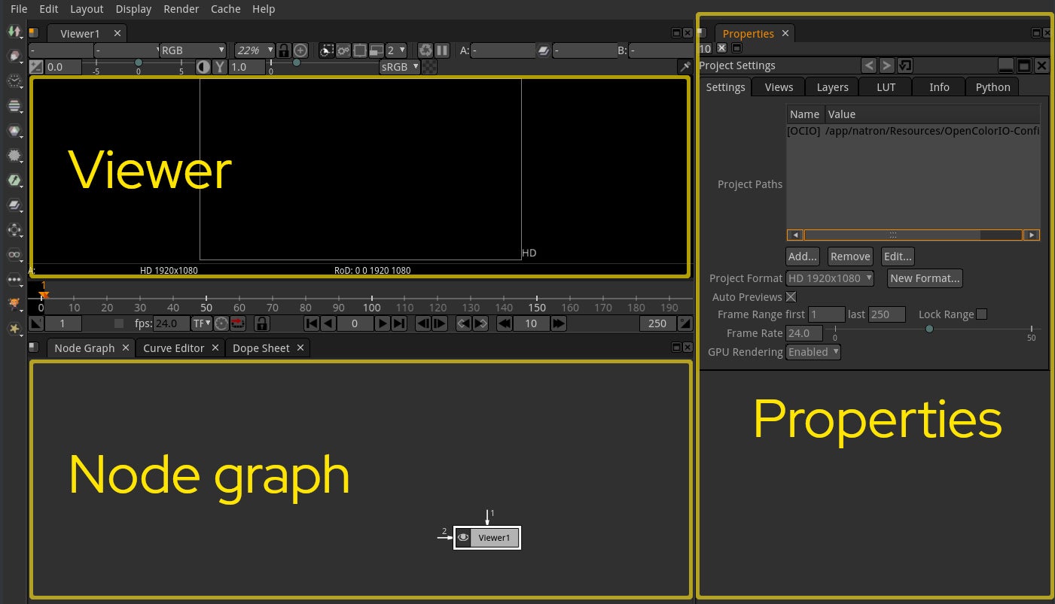Click the Viewer1 node in the node graph
The height and width of the screenshot is (604, 1055).
tap(494, 537)
